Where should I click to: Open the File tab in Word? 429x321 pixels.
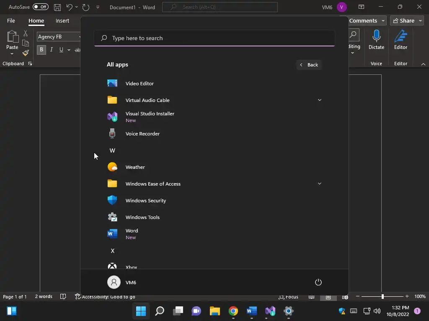[x=11, y=21]
